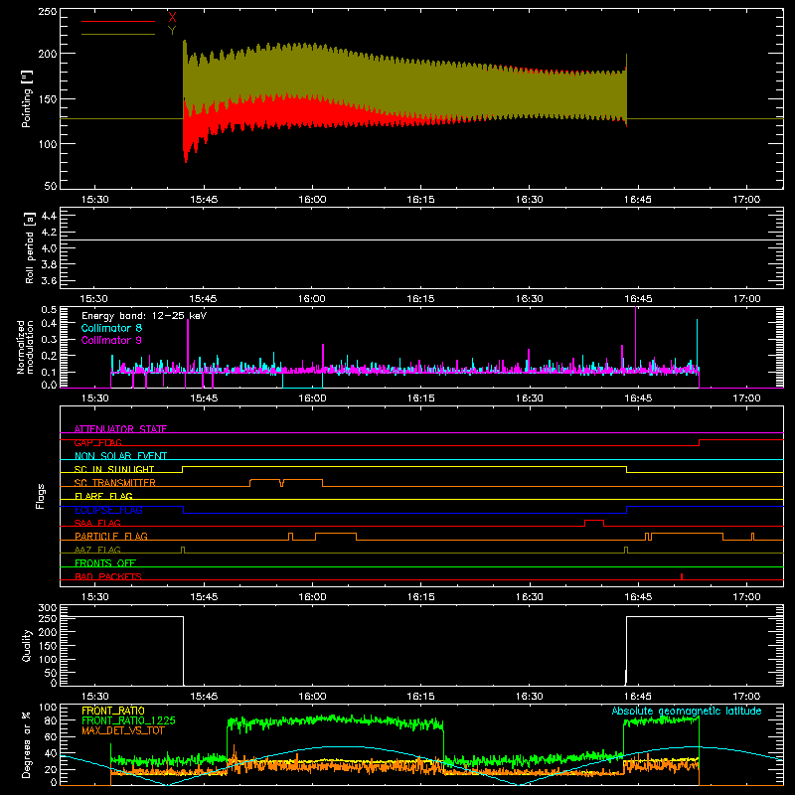Click the 250 tick on the Pointing axis
The image size is (795, 795).
click(x=48, y=11)
